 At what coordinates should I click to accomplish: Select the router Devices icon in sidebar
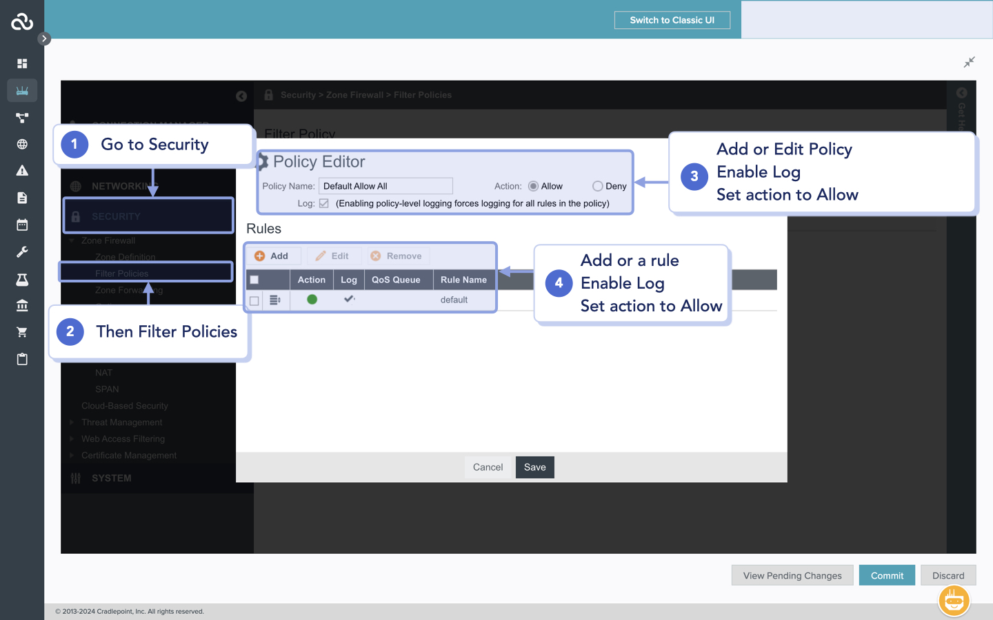pos(22,90)
